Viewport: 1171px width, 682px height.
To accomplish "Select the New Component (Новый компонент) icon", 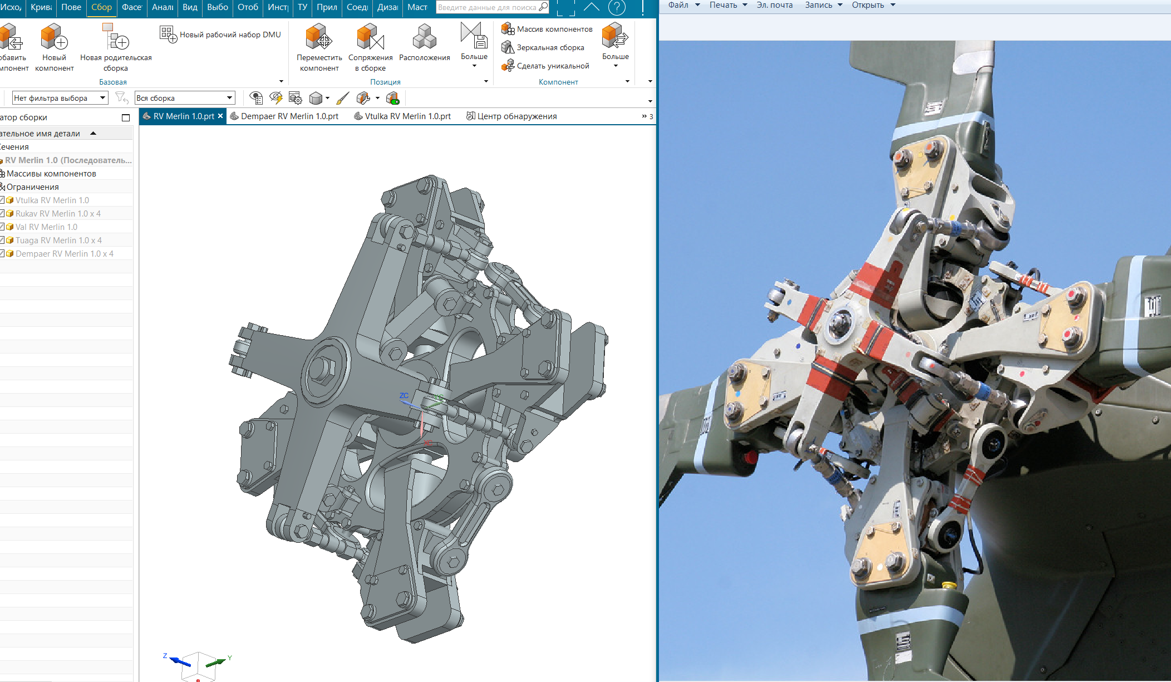I will click(x=54, y=37).
